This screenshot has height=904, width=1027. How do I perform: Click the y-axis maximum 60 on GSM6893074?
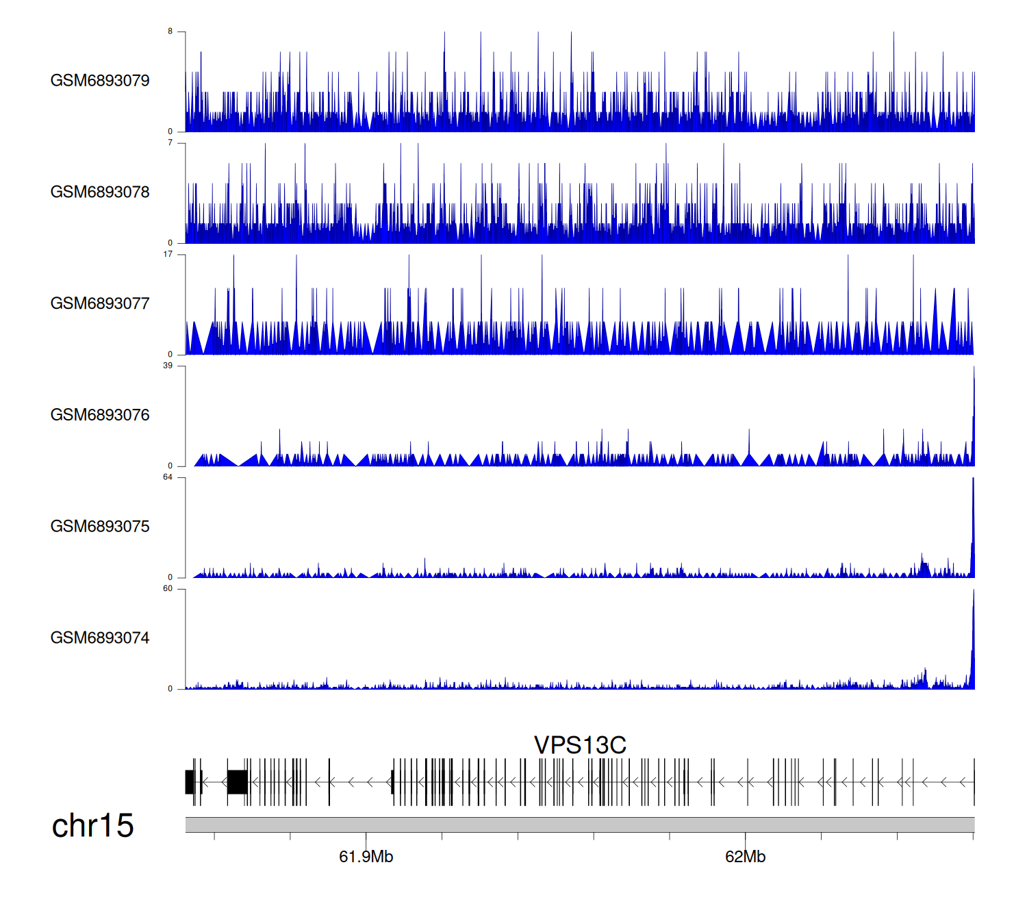coord(168,589)
